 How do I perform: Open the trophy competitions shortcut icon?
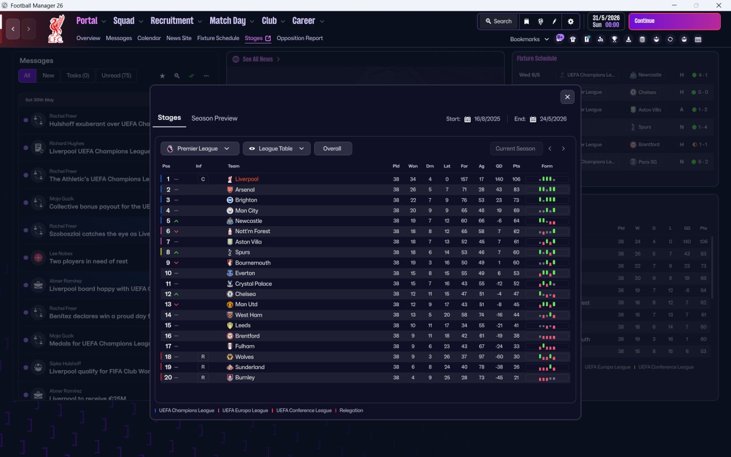click(614, 39)
